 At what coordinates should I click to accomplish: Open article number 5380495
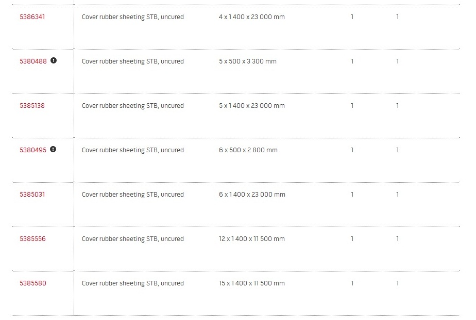(33, 150)
